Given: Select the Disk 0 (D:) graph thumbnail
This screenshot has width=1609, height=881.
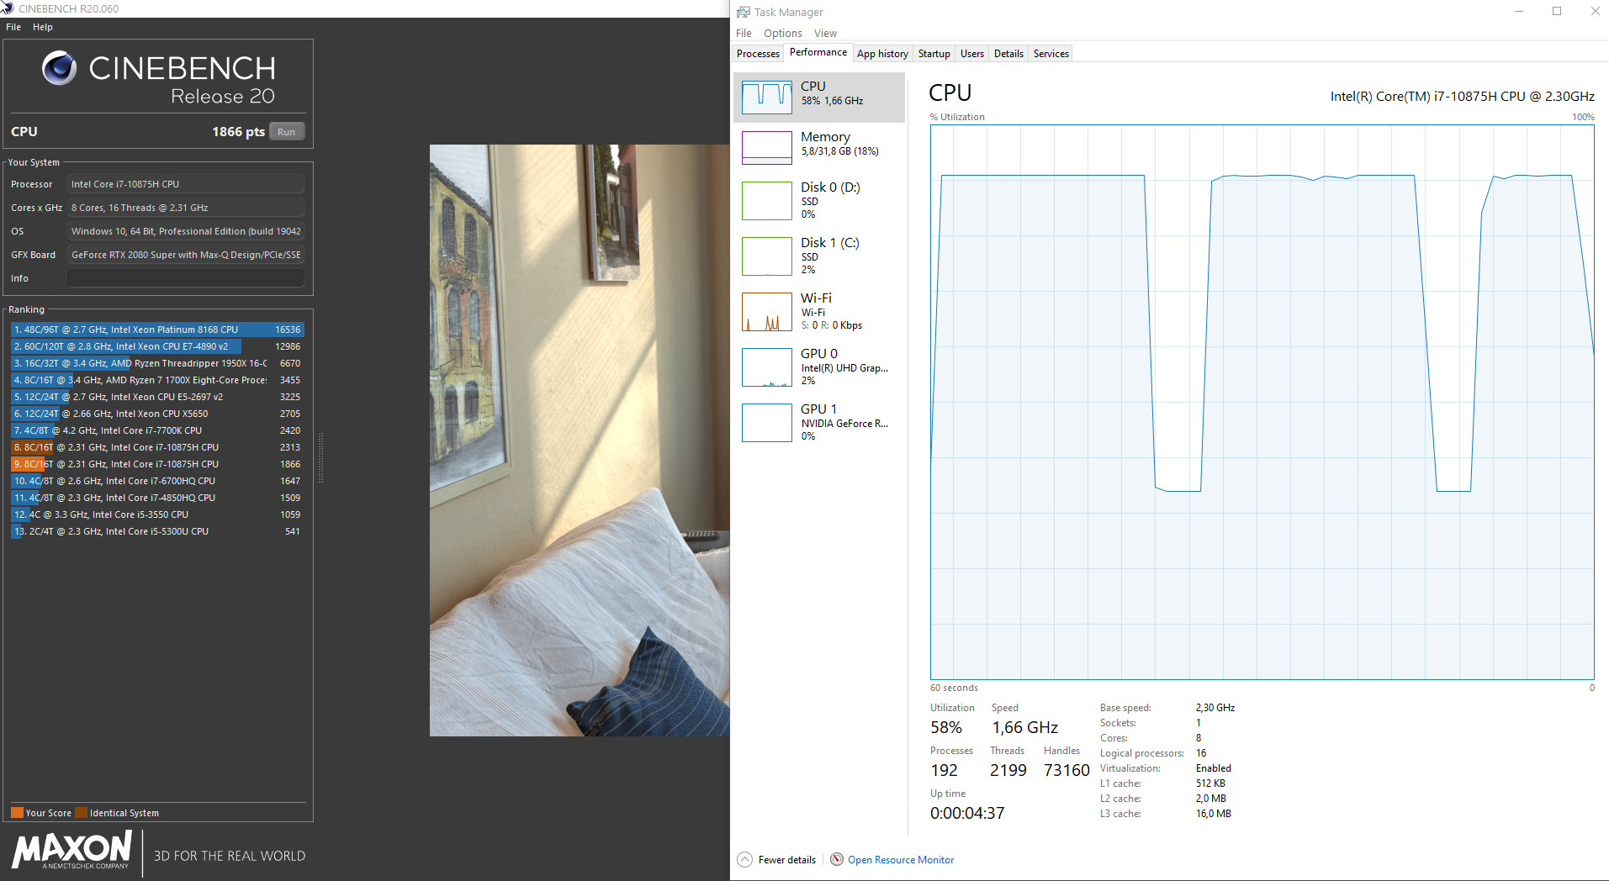Looking at the screenshot, I should click(x=766, y=200).
